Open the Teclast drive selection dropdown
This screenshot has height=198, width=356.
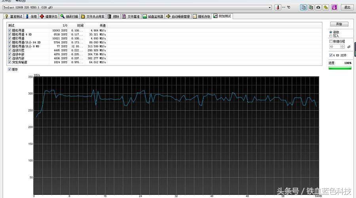click(x=269, y=7)
